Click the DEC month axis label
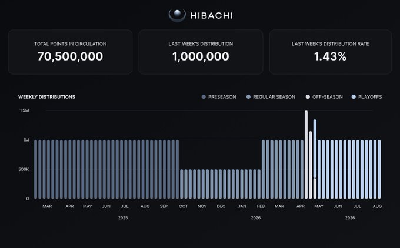400x248 pixels. [x=221, y=206]
